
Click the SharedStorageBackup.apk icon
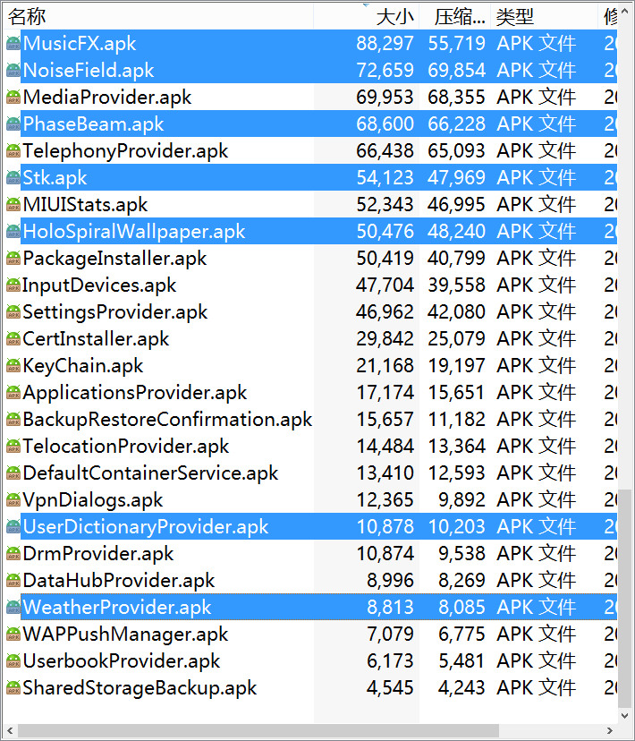13,688
